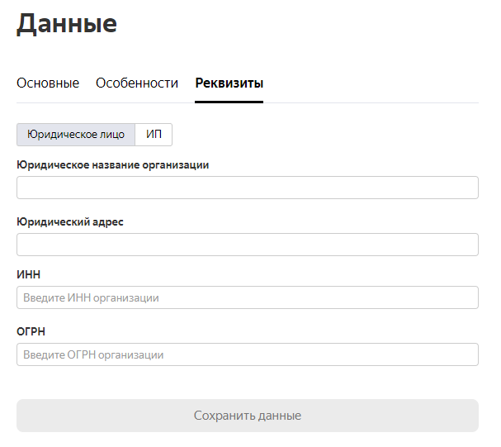
Task: Click the placeholder Введите ИНН организации
Action: pyautogui.click(x=91, y=298)
